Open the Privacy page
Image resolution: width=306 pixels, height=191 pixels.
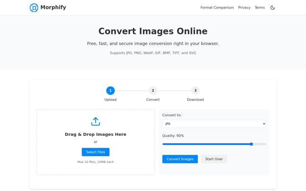pyautogui.click(x=244, y=8)
